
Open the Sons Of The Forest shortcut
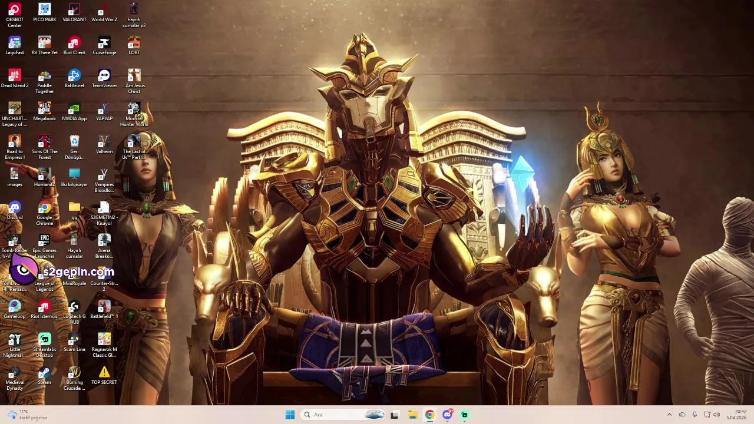[x=45, y=147]
